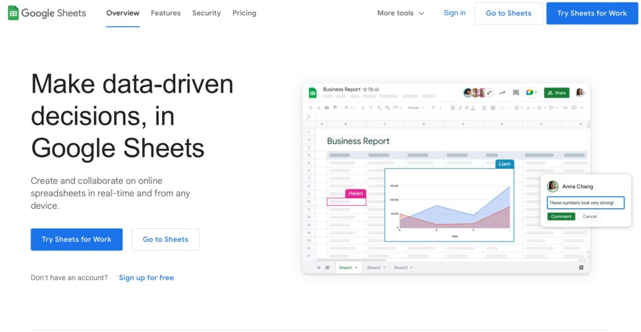Screen dimensions: 641x332
Task: Click the Redo icon in toolbar
Action: coord(319,108)
